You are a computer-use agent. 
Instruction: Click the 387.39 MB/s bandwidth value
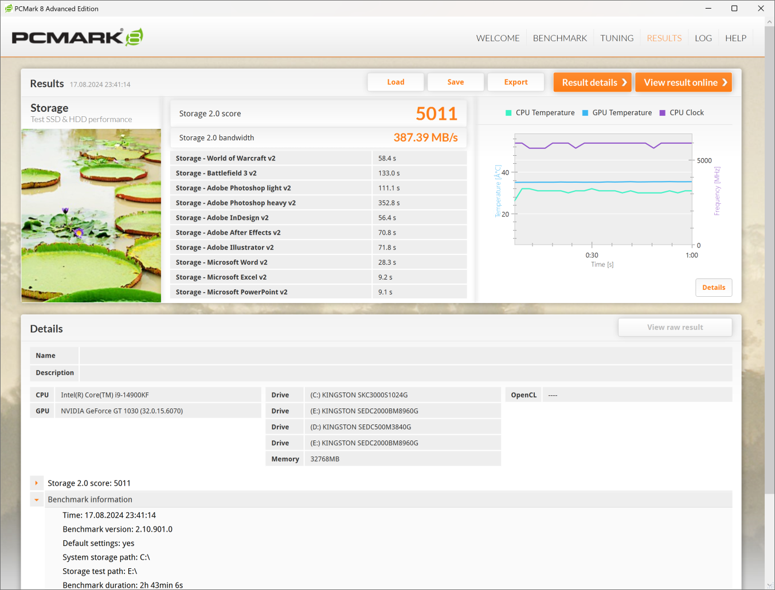(425, 137)
